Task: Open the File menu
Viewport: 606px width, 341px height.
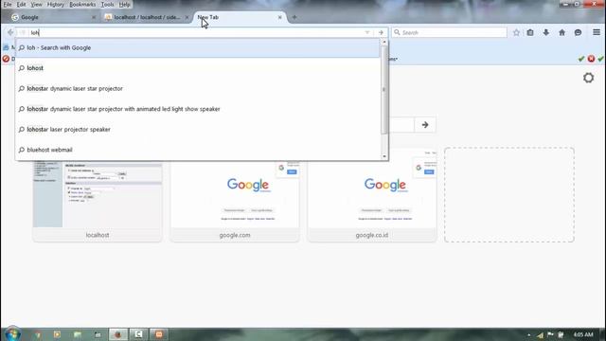Action: click(x=8, y=5)
